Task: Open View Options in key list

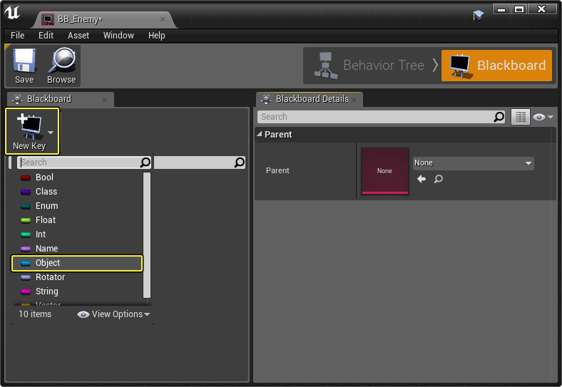Action: coord(113,314)
